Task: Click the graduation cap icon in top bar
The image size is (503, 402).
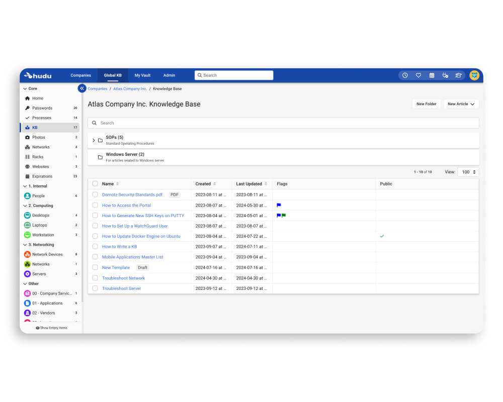Action: (x=458, y=75)
